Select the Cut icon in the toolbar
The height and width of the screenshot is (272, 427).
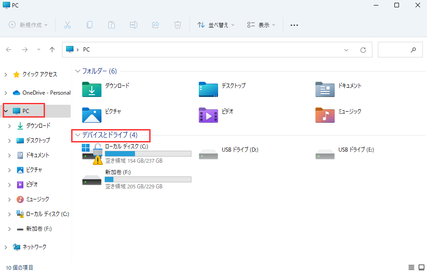67,25
